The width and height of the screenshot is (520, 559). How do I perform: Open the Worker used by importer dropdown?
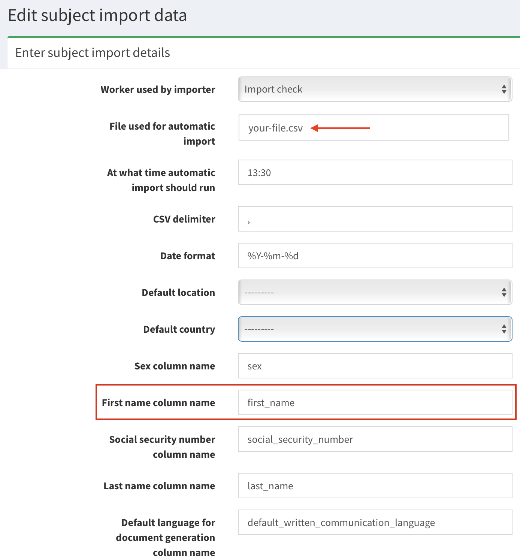pyautogui.click(x=375, y=89)
